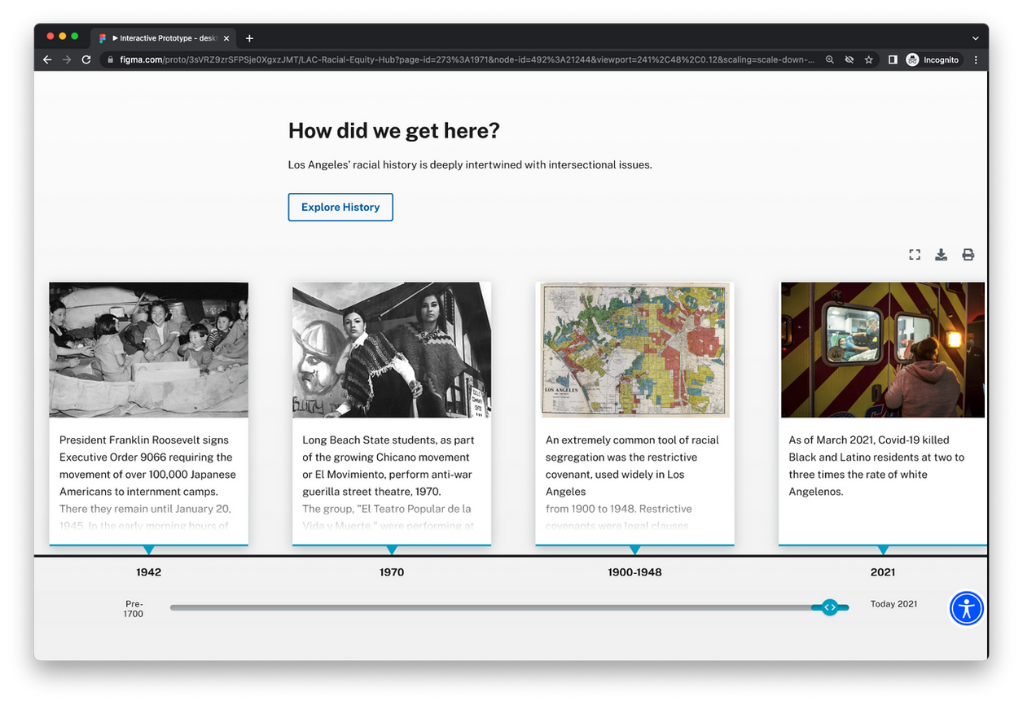
Task: Reload the page with refresh icon
Action: [x=86, y=59]
